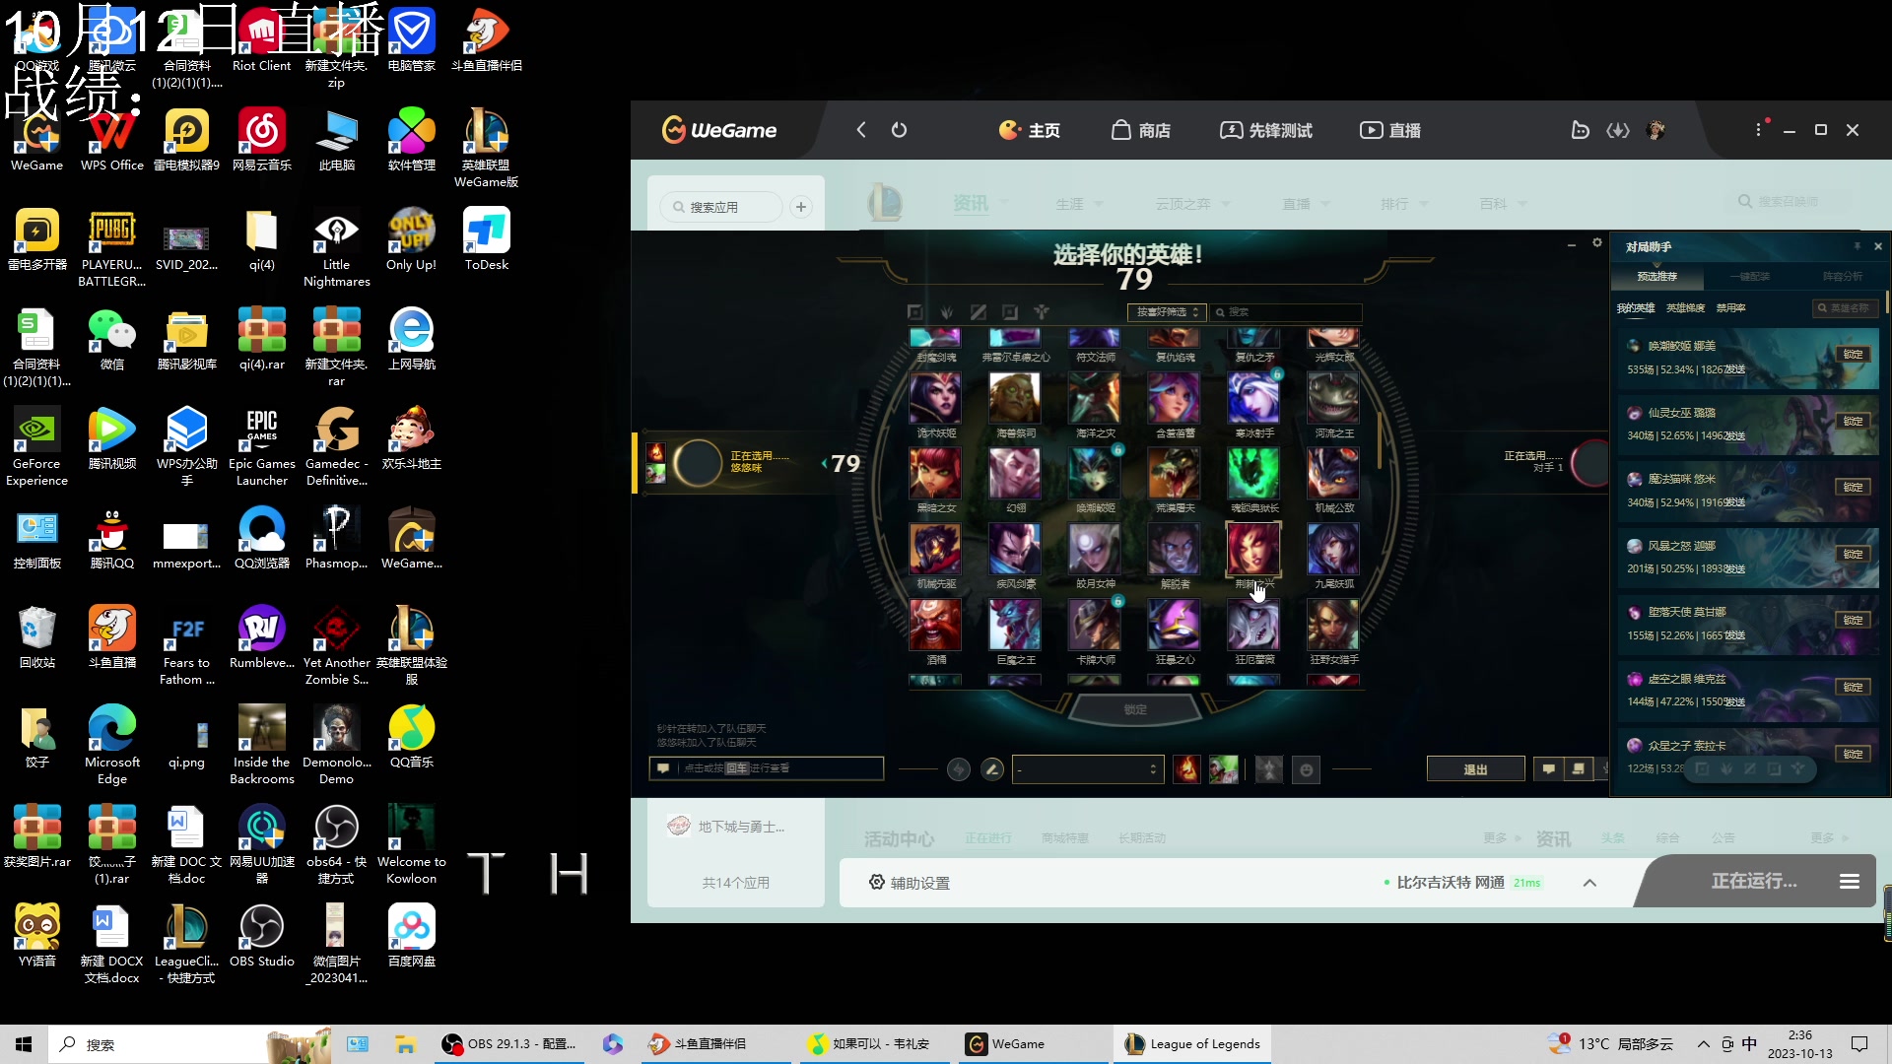Select 英雄梯度 sub-tab
Image resolution: width=1892 pixels, height=1064 pixels.
click(1685, 308)
